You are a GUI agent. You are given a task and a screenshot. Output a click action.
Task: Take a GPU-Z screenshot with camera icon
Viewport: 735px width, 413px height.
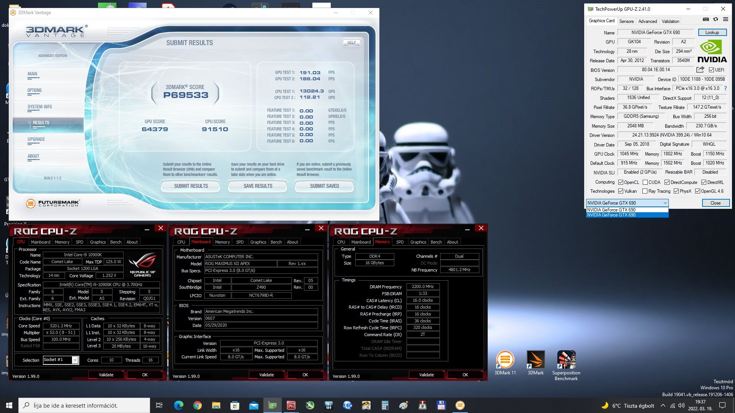[x=706, y=19]
